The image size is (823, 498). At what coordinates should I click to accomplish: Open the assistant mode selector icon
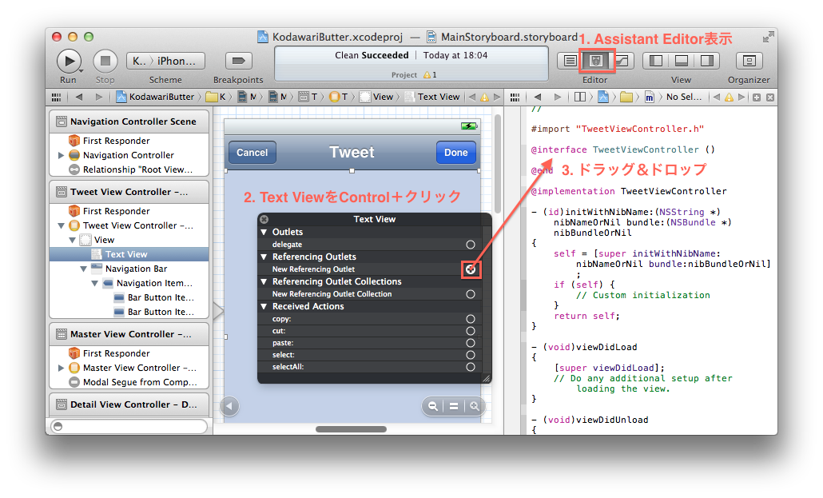pos(580,97)
